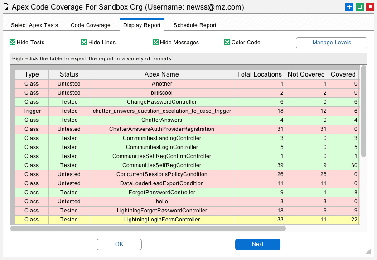
Task: Click Total Locations value 33
Action: [x=260, y=220]
